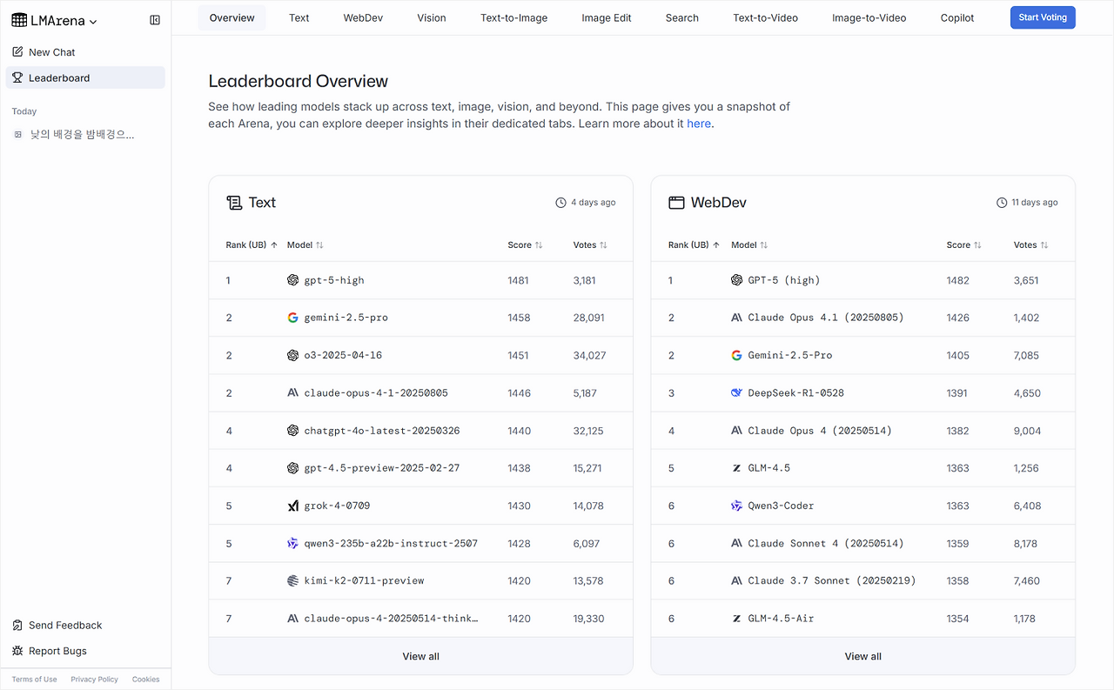Click View all under Text leaderboard
Screen dimensions: 1114x690
(x=420, y=656)
